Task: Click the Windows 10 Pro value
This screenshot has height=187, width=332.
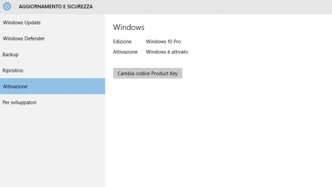Action: click(163, 42)
